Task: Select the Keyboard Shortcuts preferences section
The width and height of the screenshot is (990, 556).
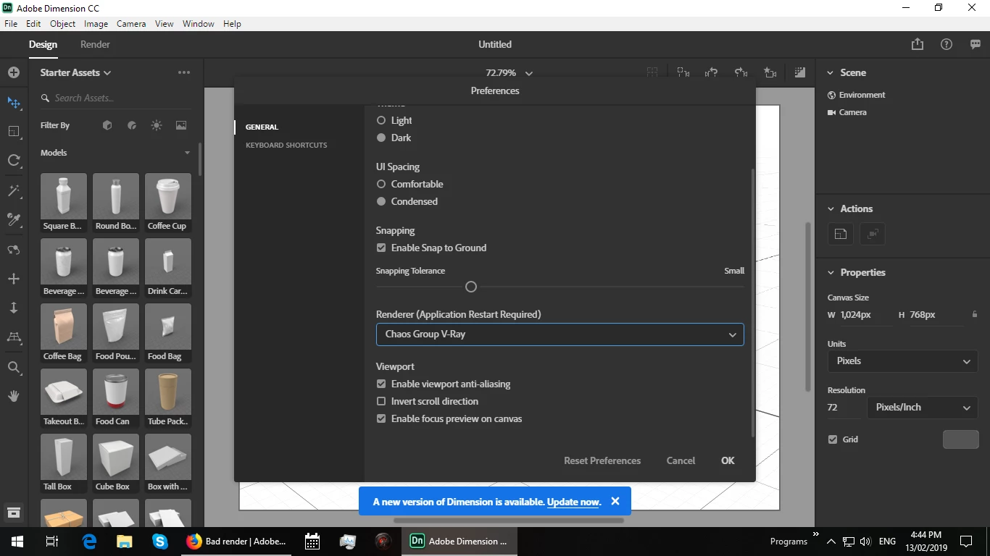Action: pos(286,146)
